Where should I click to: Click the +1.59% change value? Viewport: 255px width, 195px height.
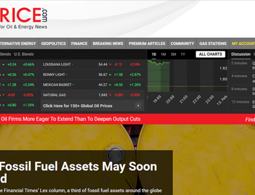(29, 105)
